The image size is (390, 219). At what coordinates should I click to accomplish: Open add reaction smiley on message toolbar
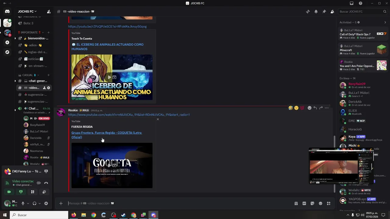[310, 108]
